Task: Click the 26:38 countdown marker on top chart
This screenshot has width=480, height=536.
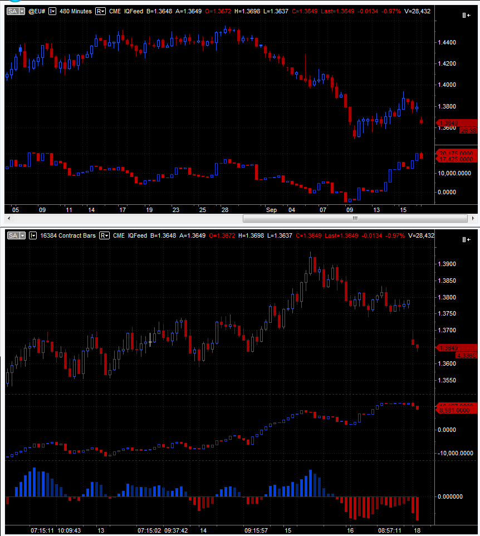Action: (468, 131)
